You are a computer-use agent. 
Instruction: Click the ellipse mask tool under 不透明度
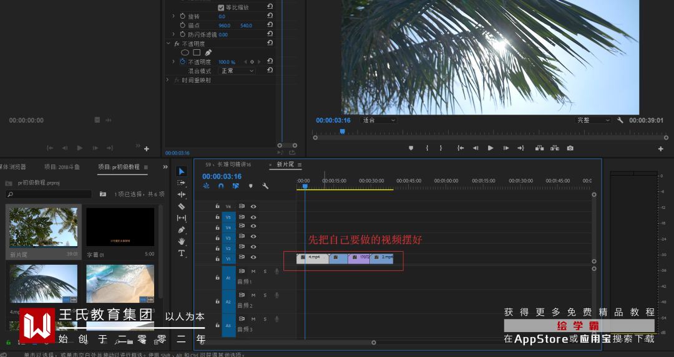(185, 52)
